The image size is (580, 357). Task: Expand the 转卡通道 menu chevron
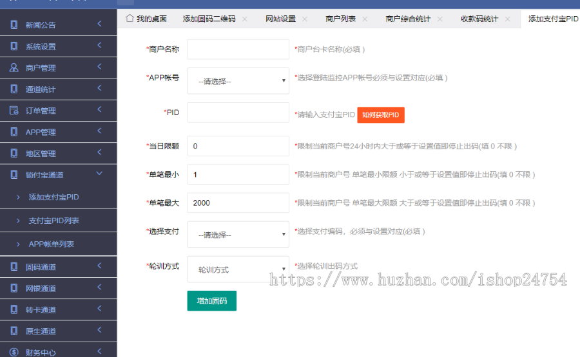tap(99, 308)
